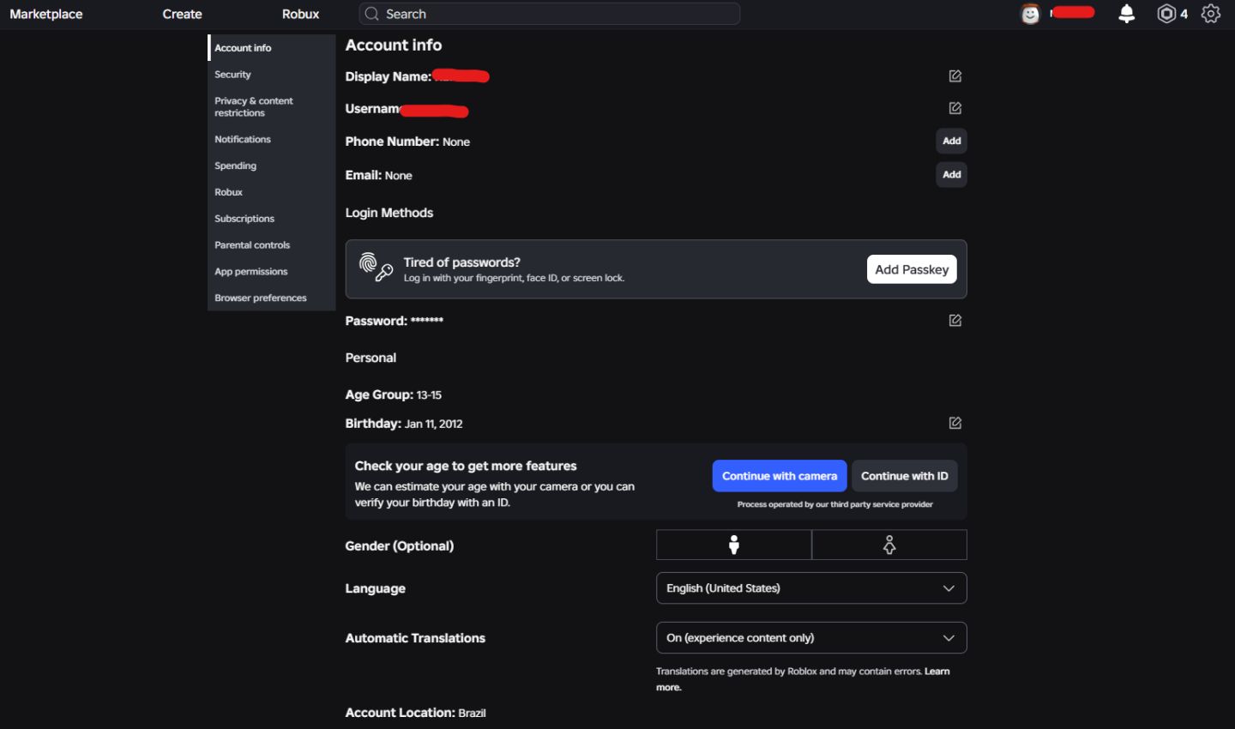Edit the Birthday with pencil icon

pos(955,423)
